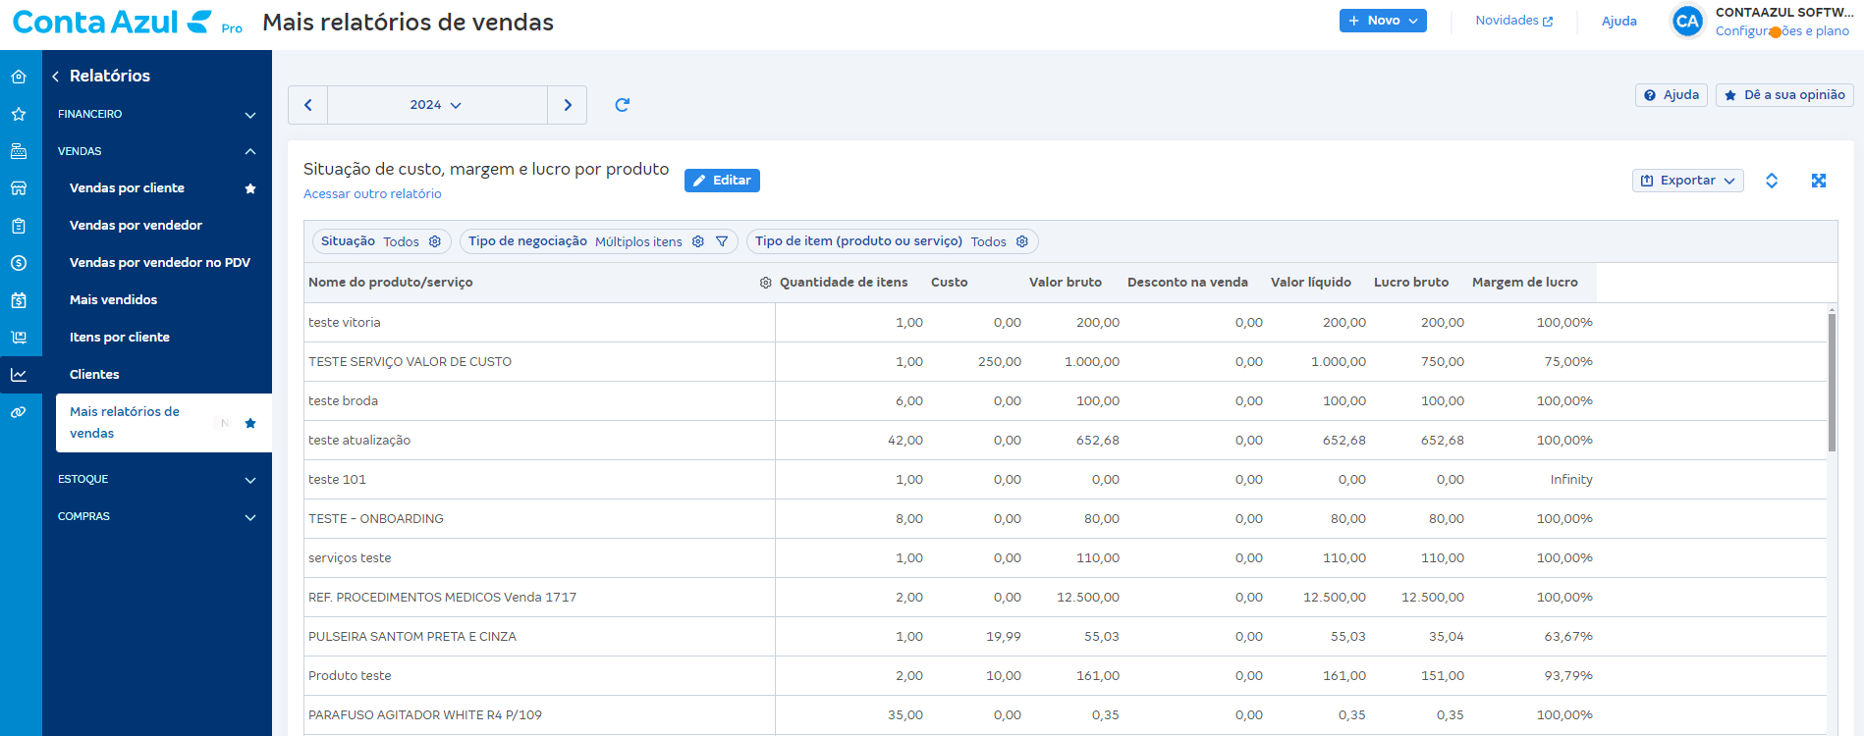Open the Vendas por vendedor report

[136, 226]
